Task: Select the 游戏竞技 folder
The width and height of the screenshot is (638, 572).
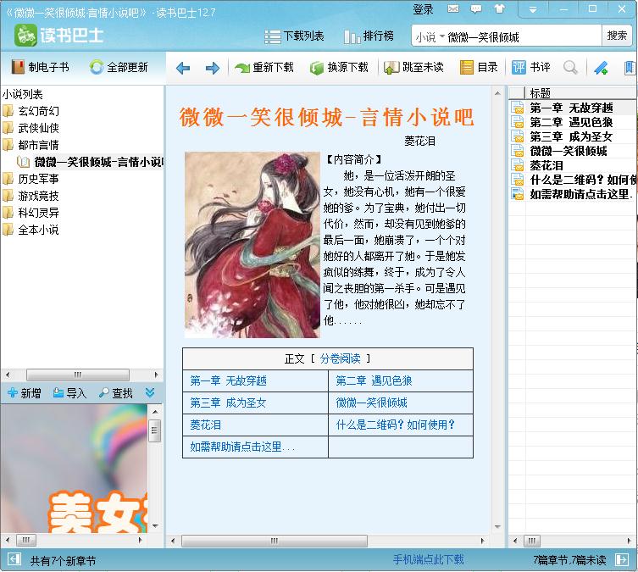Action: coord(31,196)
